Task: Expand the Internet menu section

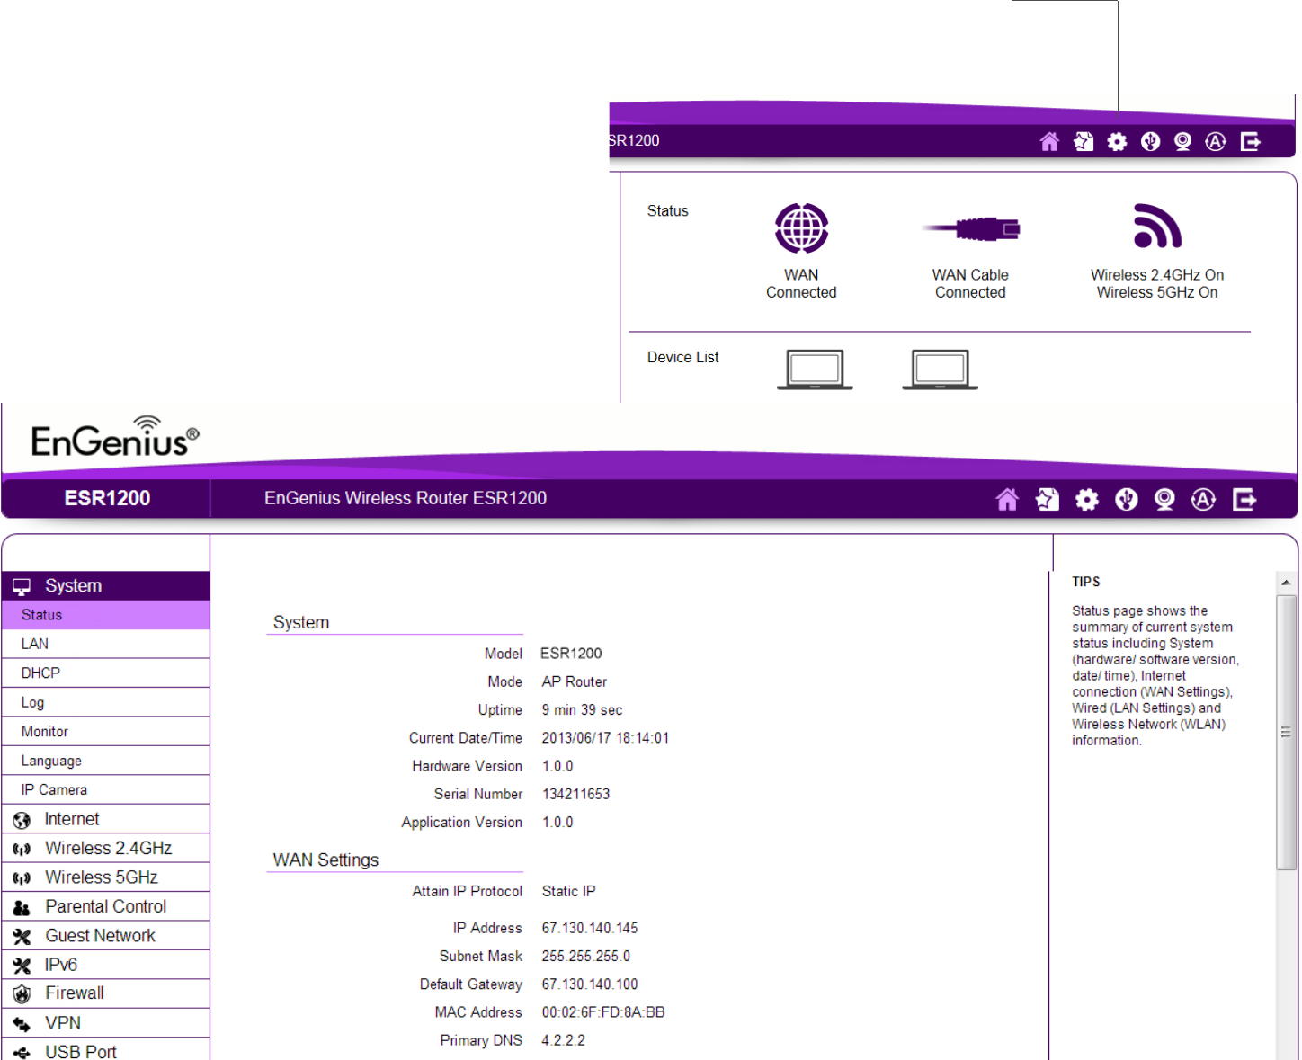Action: coord(105,819)
